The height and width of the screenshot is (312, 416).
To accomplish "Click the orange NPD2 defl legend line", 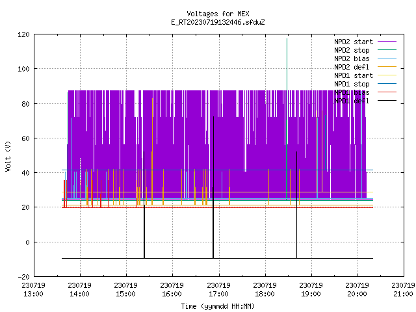I will coord(387,67).
